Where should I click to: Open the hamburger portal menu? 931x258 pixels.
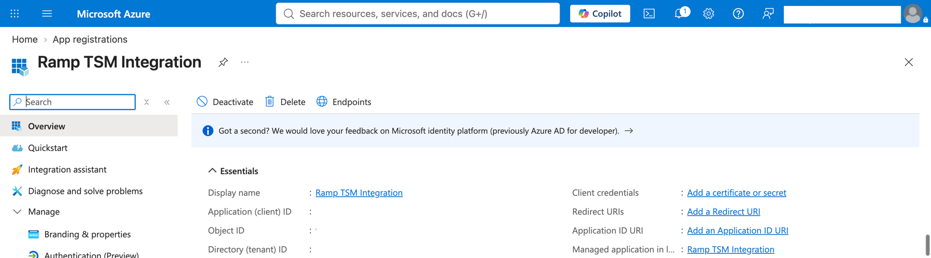point(47,13)
